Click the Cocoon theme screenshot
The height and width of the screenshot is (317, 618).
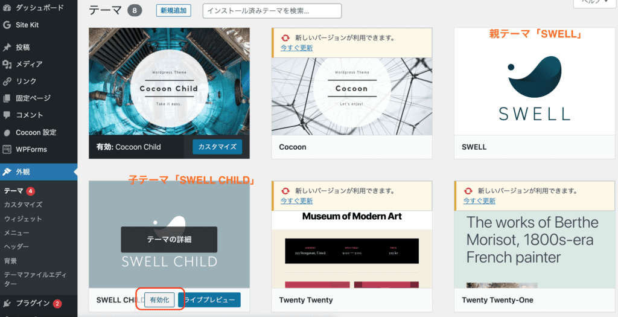click(352, 97)
